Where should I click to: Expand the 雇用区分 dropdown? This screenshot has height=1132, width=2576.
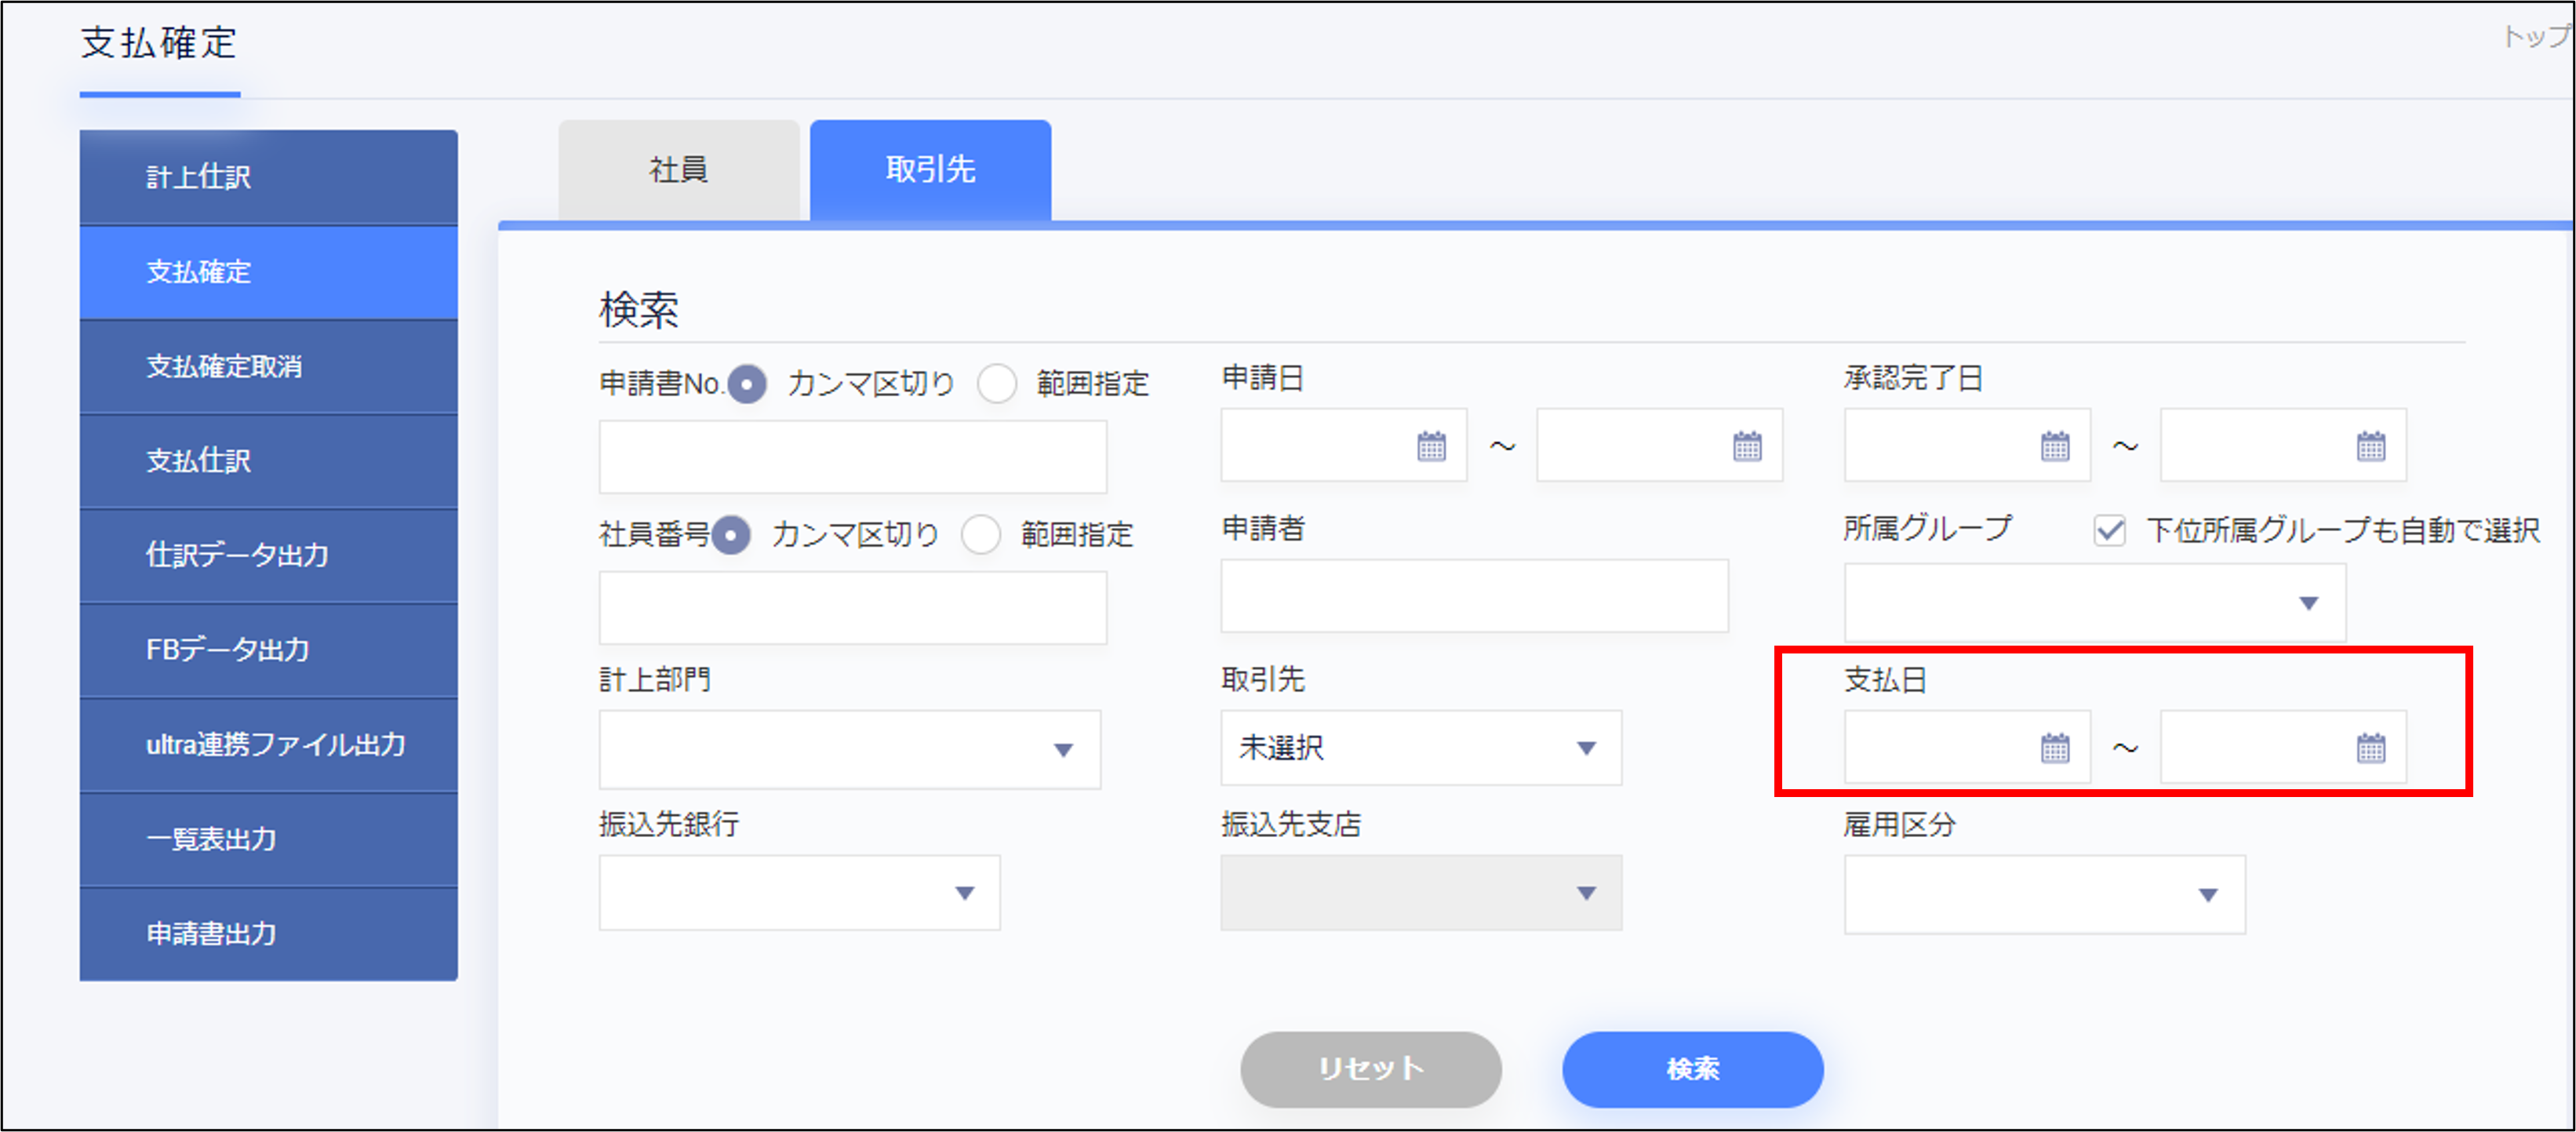pyautogui.click(x=2044, y=895)
